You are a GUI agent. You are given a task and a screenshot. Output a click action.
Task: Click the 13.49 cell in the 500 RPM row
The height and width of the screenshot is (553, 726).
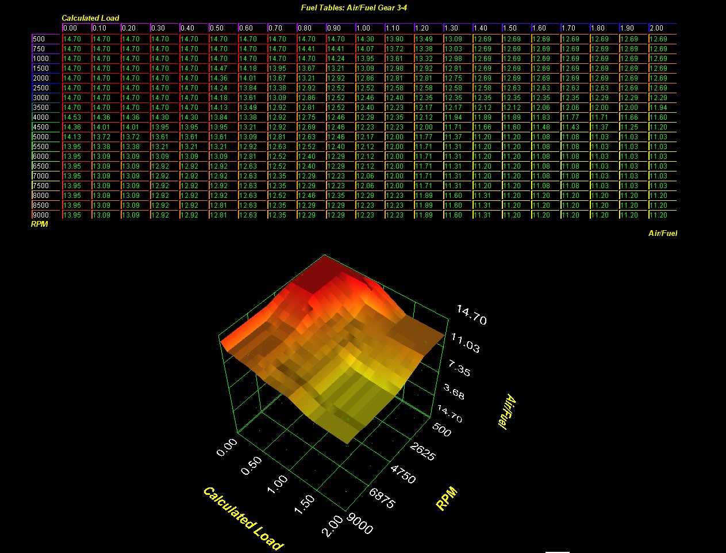(x=428, y=39)
